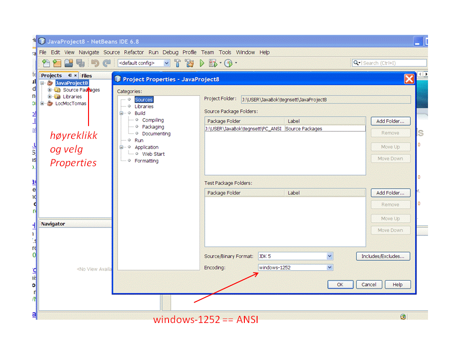
Task: Click the Libraries folder icon in Projects
Action: pos(57,97)
